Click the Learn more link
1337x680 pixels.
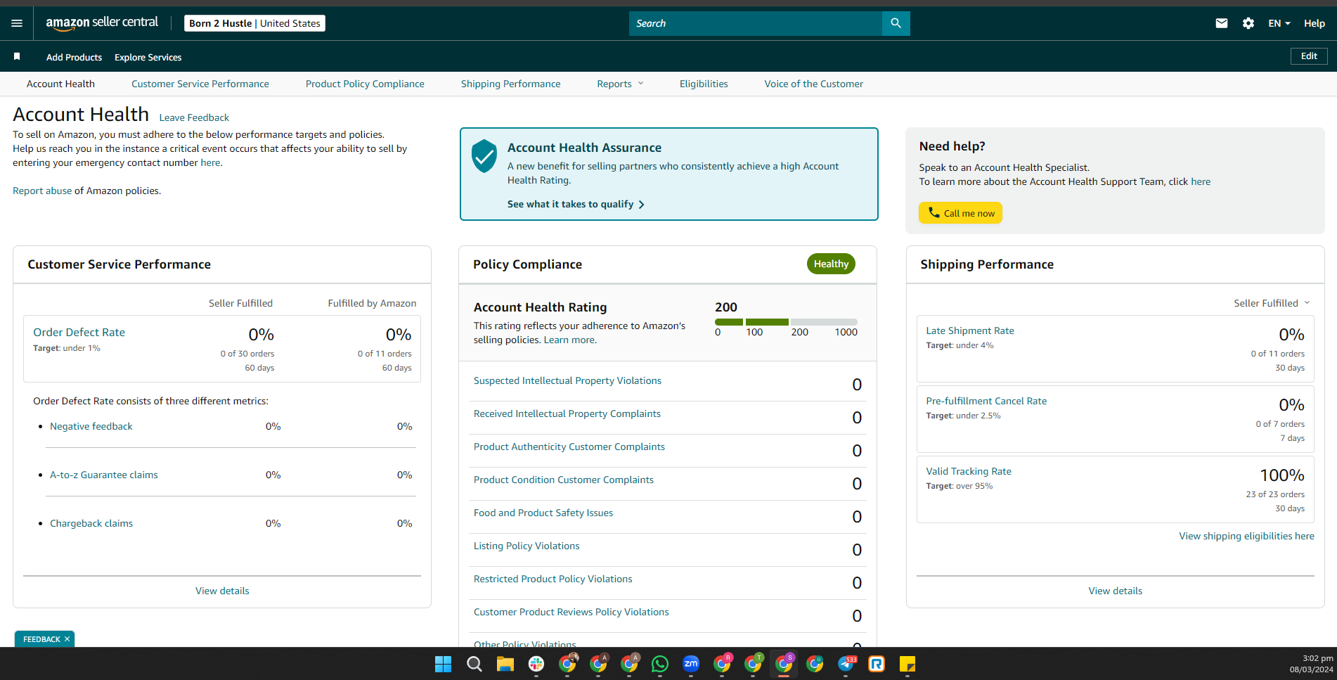click(x=569, y=340)
